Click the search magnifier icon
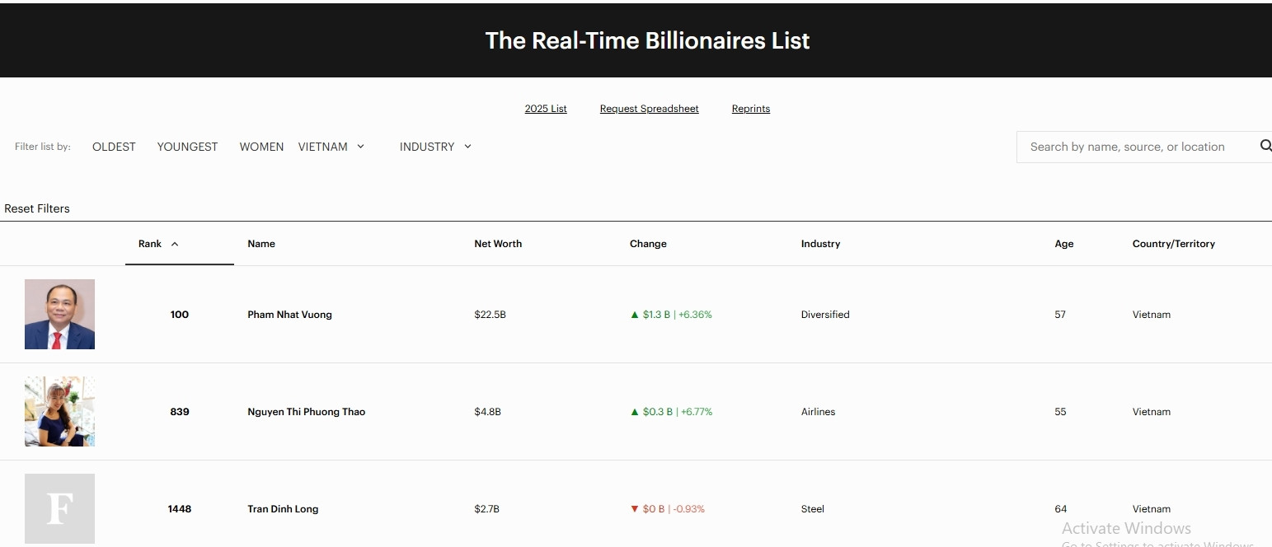Viewport: 1272px width, 547px height. click(x=1265, y=147)
